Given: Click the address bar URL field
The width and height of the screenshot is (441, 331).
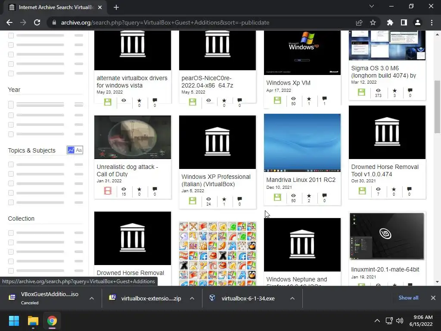Looking at the screenshot, I should (x=165, y=22).
